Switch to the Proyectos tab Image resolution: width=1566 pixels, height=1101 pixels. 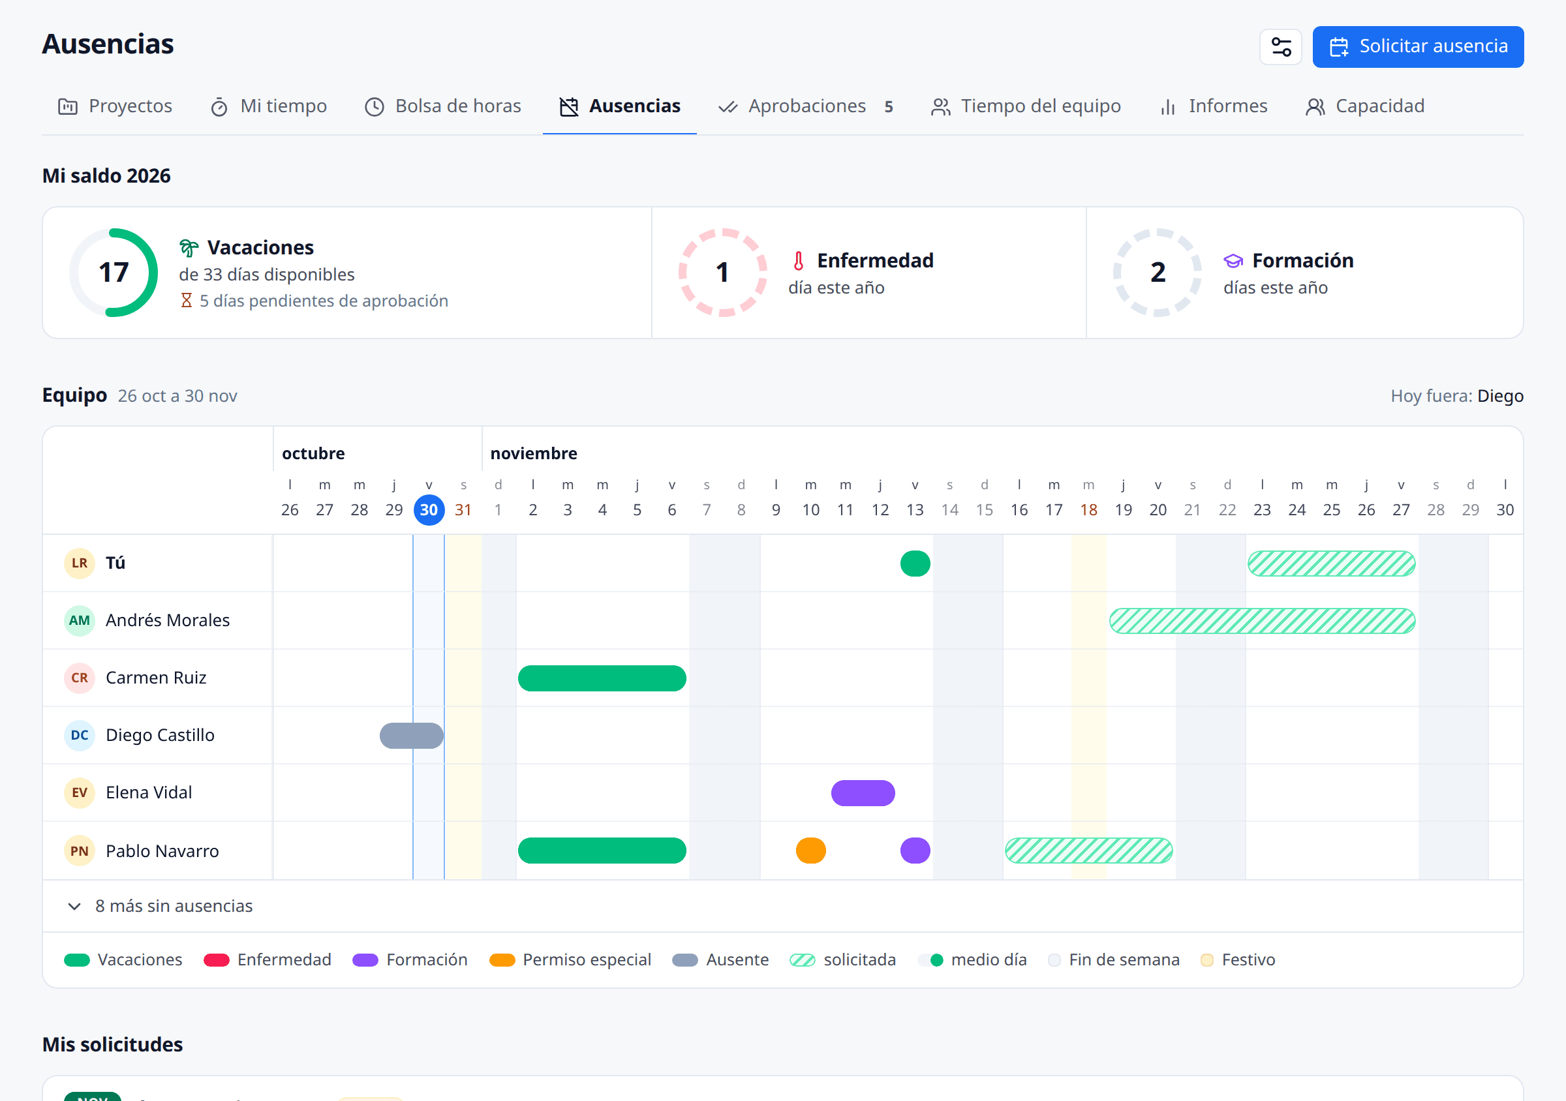(x=115, y=106)
